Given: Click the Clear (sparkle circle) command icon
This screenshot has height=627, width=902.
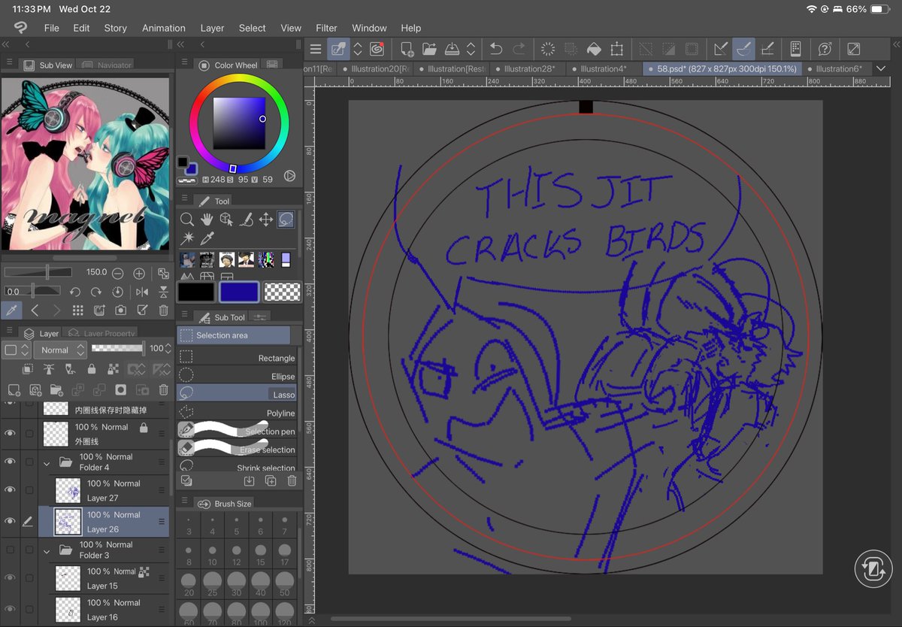Looking at the screenshot, I should [548, 49].
